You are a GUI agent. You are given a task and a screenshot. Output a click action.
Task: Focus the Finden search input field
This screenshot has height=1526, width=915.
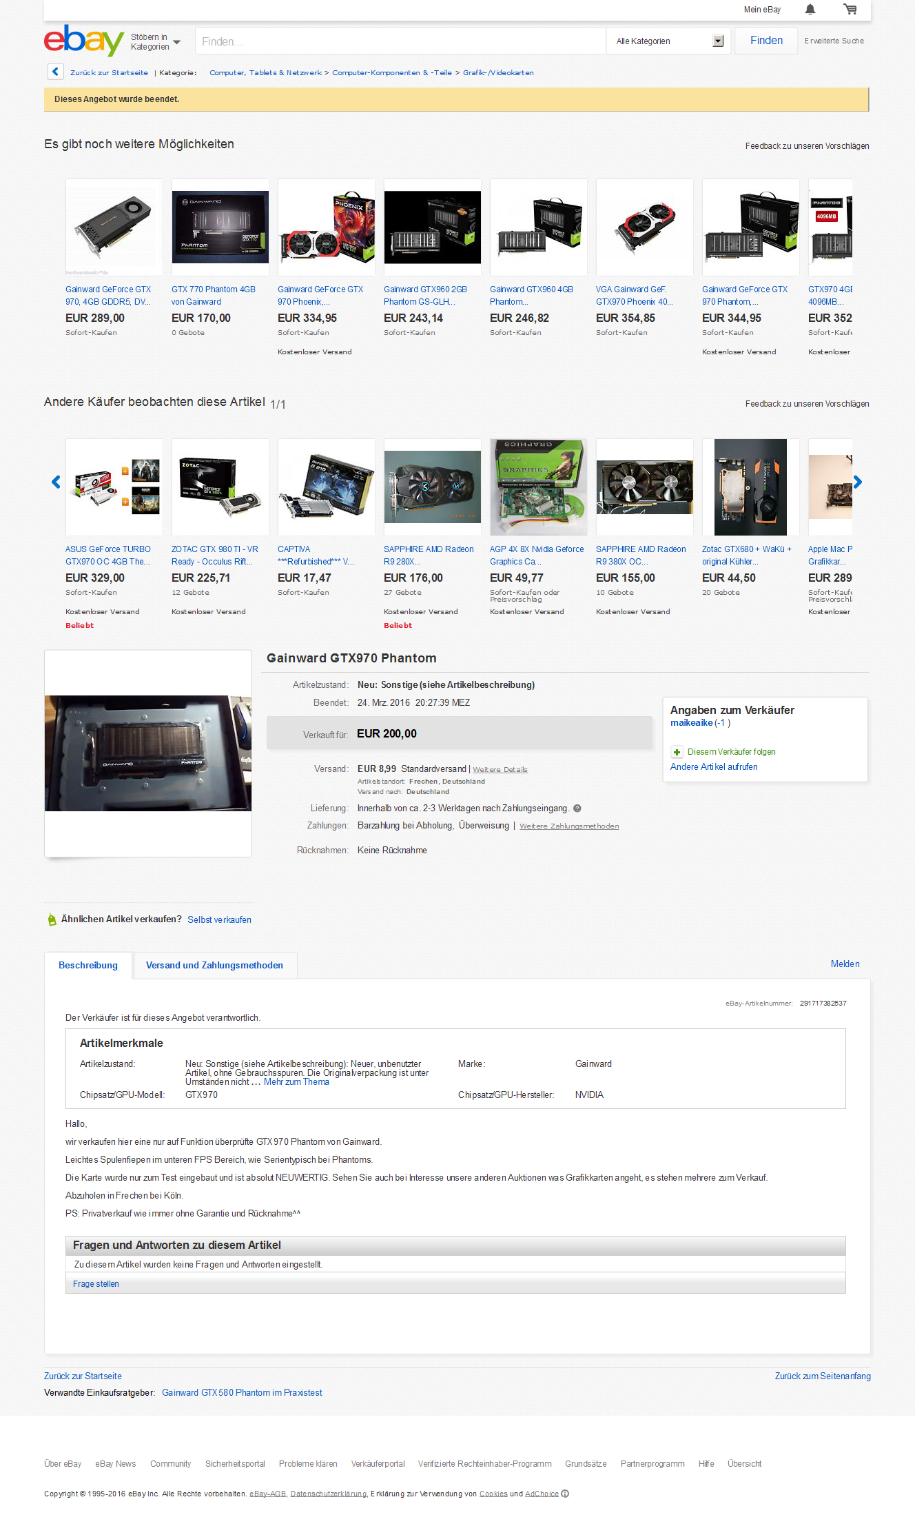pyautogui.click(x=400, y=41)
